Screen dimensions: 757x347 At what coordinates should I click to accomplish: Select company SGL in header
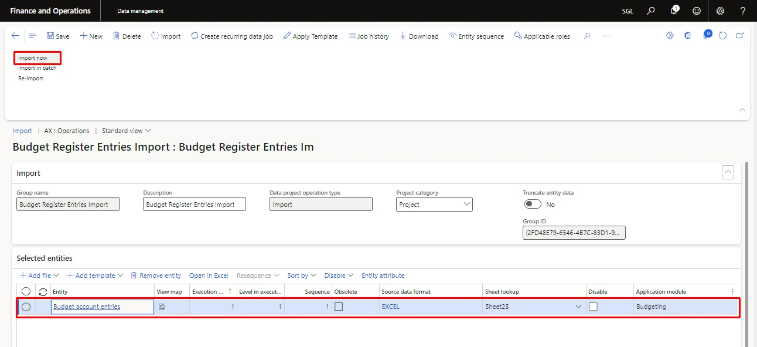(628, 11)
